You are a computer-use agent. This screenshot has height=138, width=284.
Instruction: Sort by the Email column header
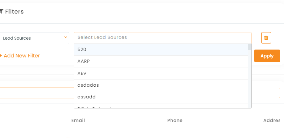point(78,121)
